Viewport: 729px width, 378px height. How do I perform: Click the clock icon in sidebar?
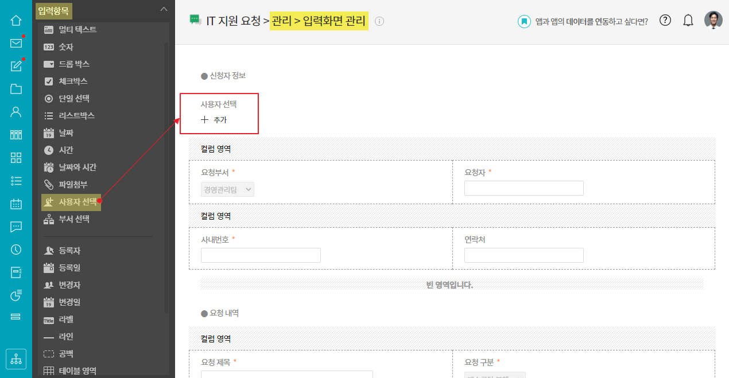pos(16,250)
